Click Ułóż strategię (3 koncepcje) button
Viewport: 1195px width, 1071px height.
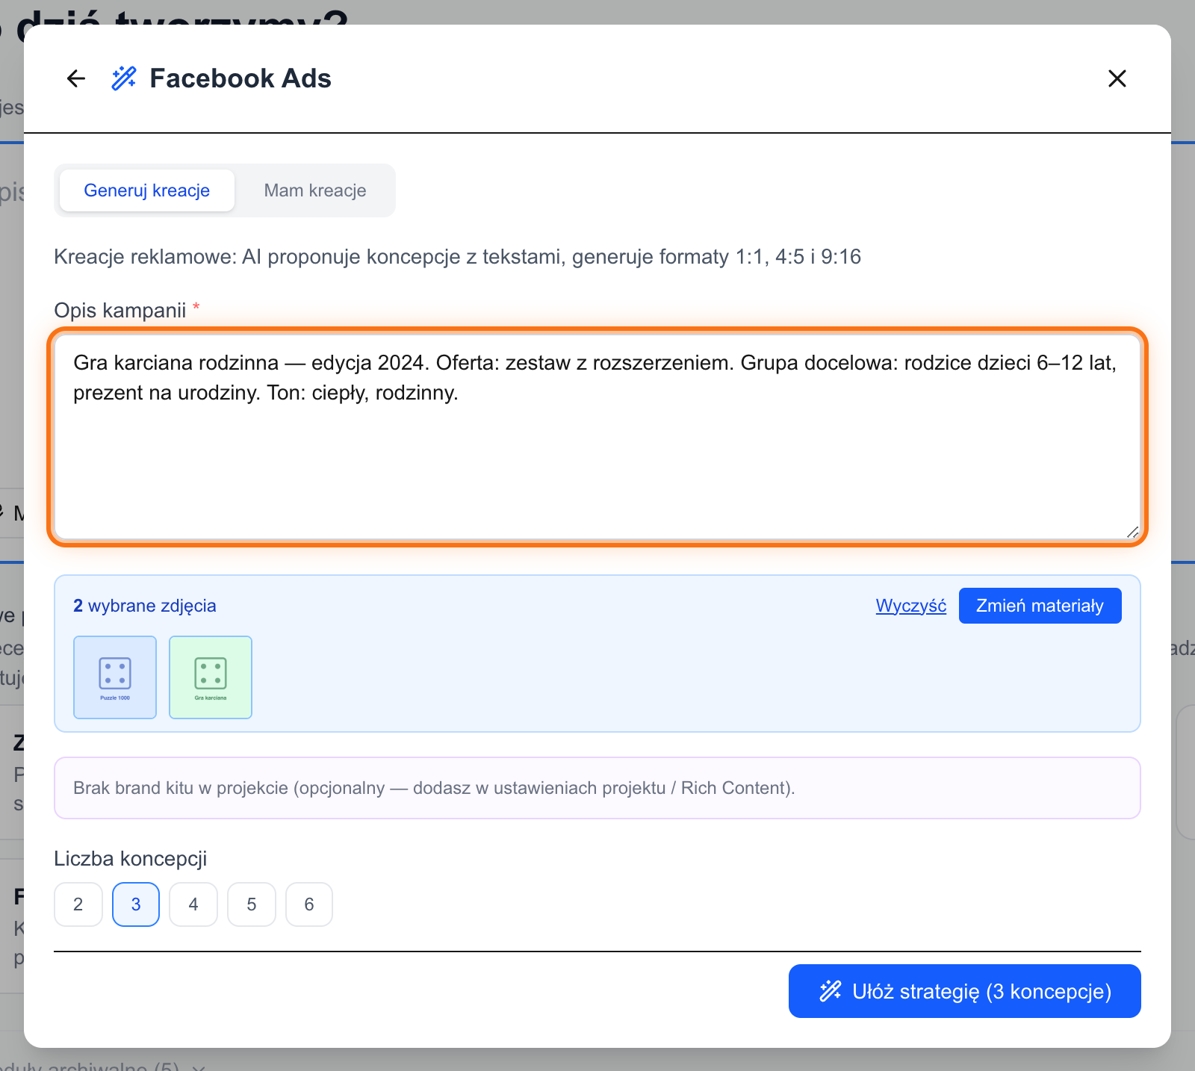pyautogui.click(x=964, y=991)
